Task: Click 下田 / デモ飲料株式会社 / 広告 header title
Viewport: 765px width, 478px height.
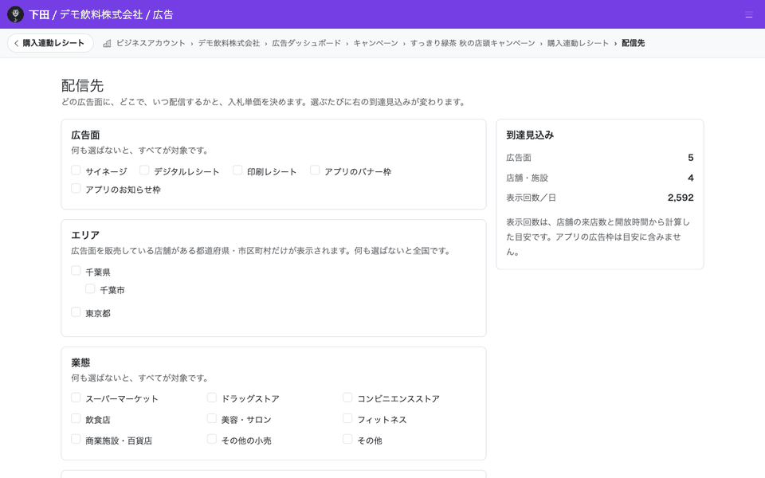Action: (x=101, y=14)
